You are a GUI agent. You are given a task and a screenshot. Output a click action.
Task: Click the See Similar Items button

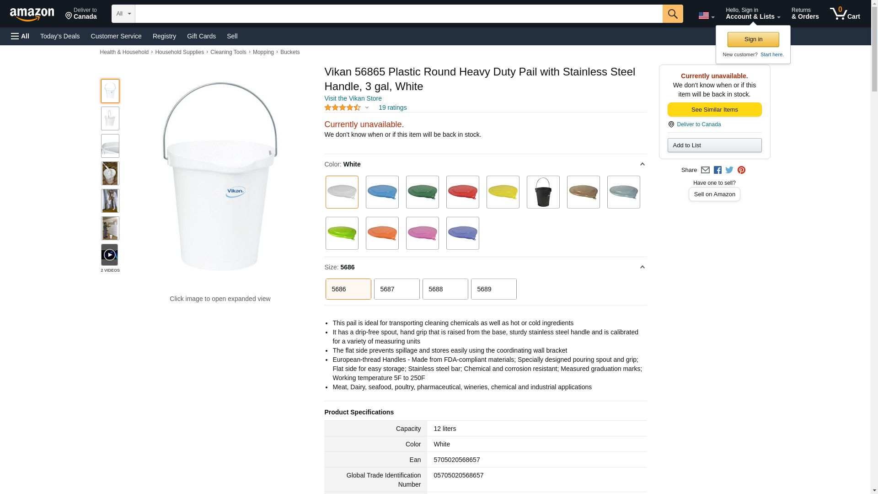(x=714, y=110)
